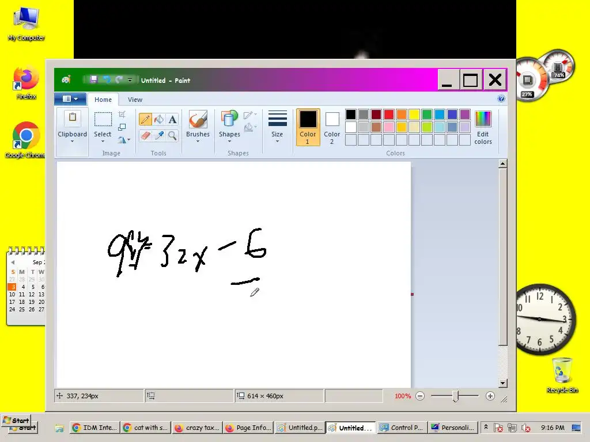Pick the green color swatch
The width and height of the screenshot is (590, 442).
pos(427,115)
